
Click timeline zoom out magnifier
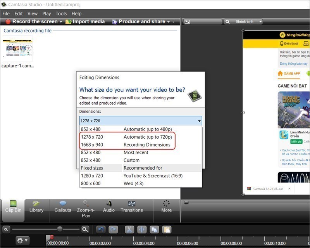[6, 230]
